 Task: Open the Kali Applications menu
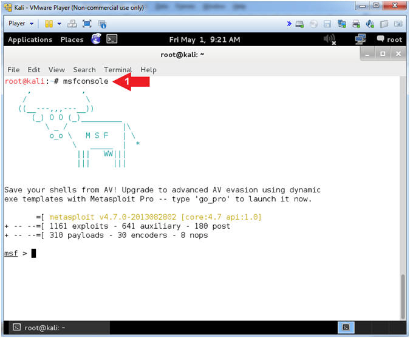click(x=30, y=39)
